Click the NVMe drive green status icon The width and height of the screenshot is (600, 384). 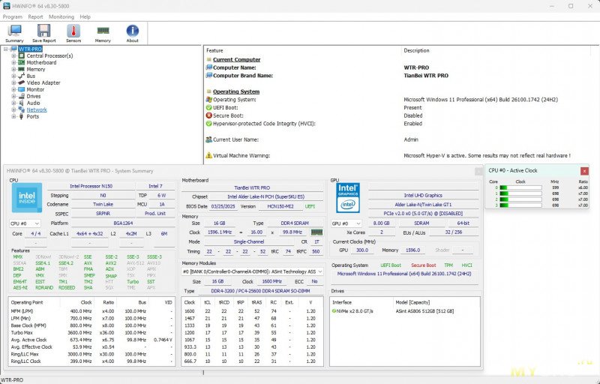(334, 311)
